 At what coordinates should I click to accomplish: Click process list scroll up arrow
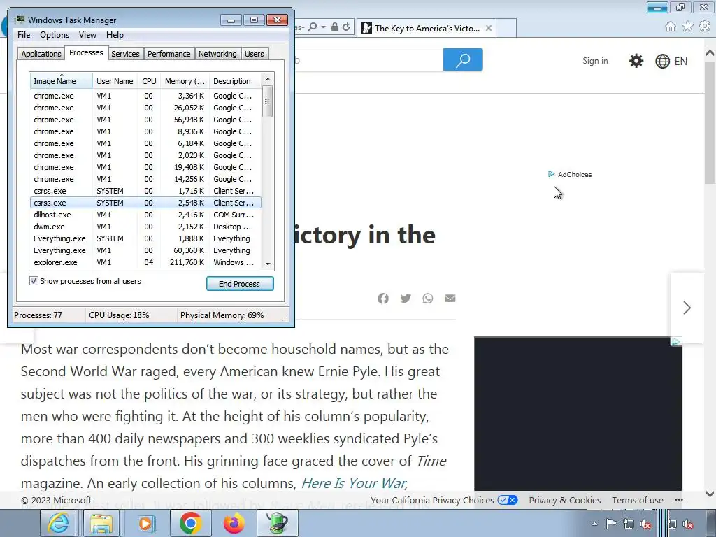tap(268, 79)
